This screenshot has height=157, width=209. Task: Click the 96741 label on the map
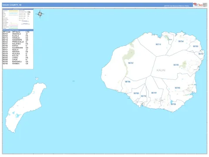[x=154, y=93]
